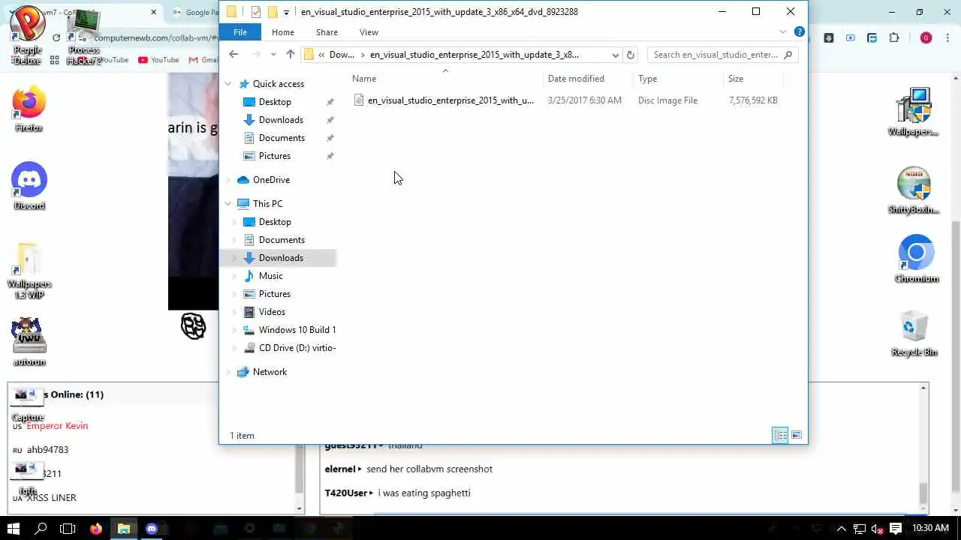Open the recent locations dropdown arrow
Image resolution: width=961 pixels, height=540 pixels.
(x=273, y=55)
